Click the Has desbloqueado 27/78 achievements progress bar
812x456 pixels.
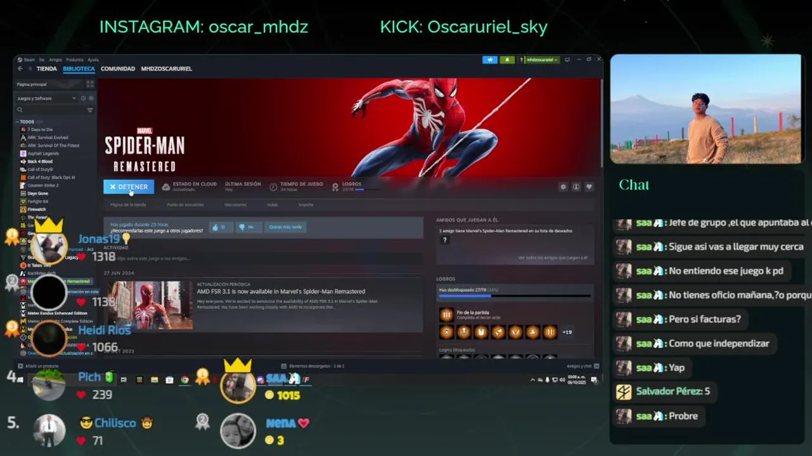point(515,295)
